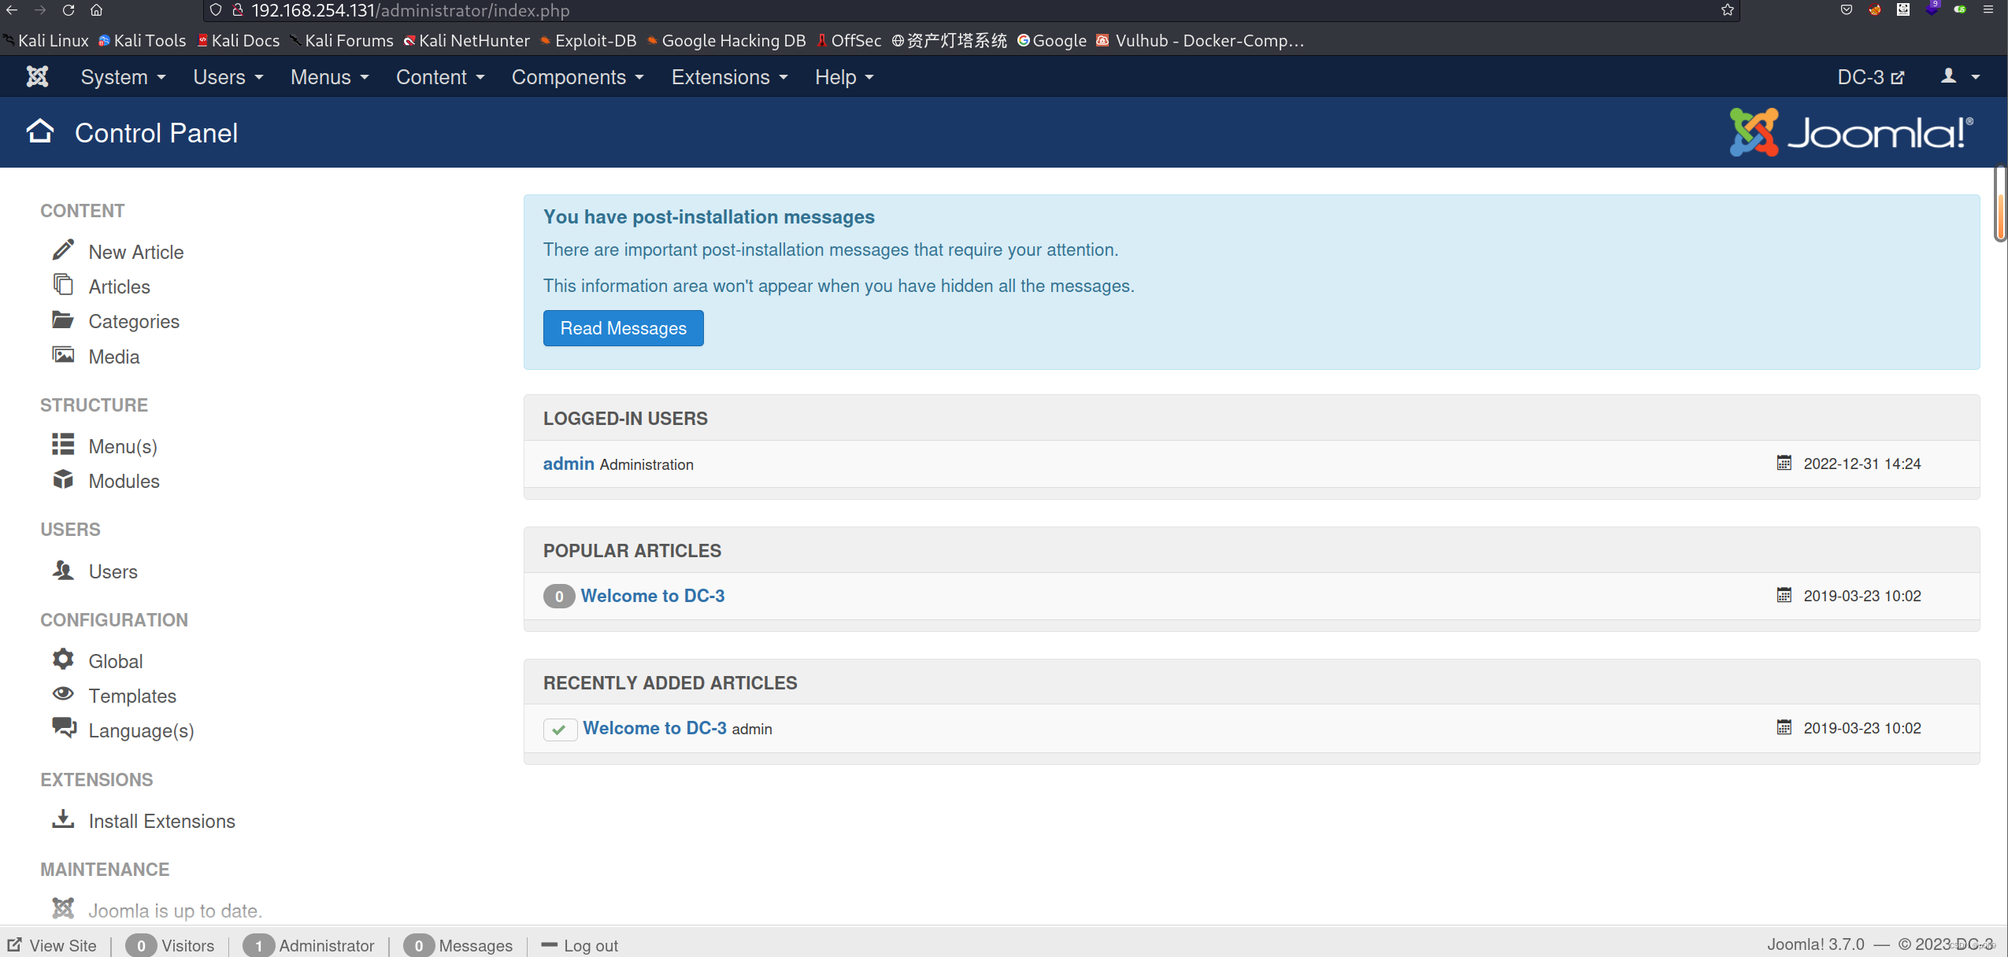Open Welcome to DC-3 under Popular Articles
The width and height of the screenshot is (2008, 957).
tap(652, 596)
